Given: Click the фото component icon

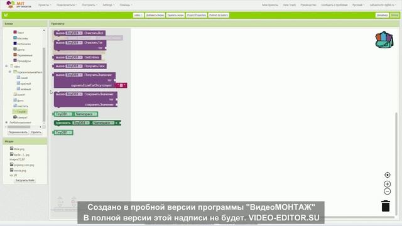Looking at the screenshot, I should pos(15,100).
